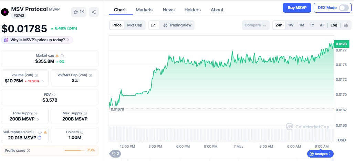Screen dimensions: 354x161
Task: Click the $3.57B FDV value
Action: [50, 100]
